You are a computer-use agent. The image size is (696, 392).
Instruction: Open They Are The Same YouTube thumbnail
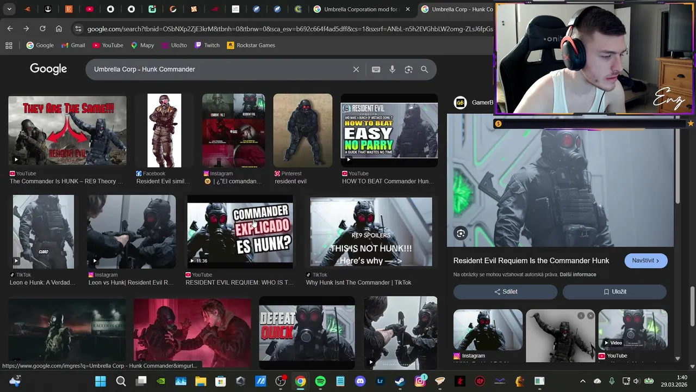pos(67,131)
